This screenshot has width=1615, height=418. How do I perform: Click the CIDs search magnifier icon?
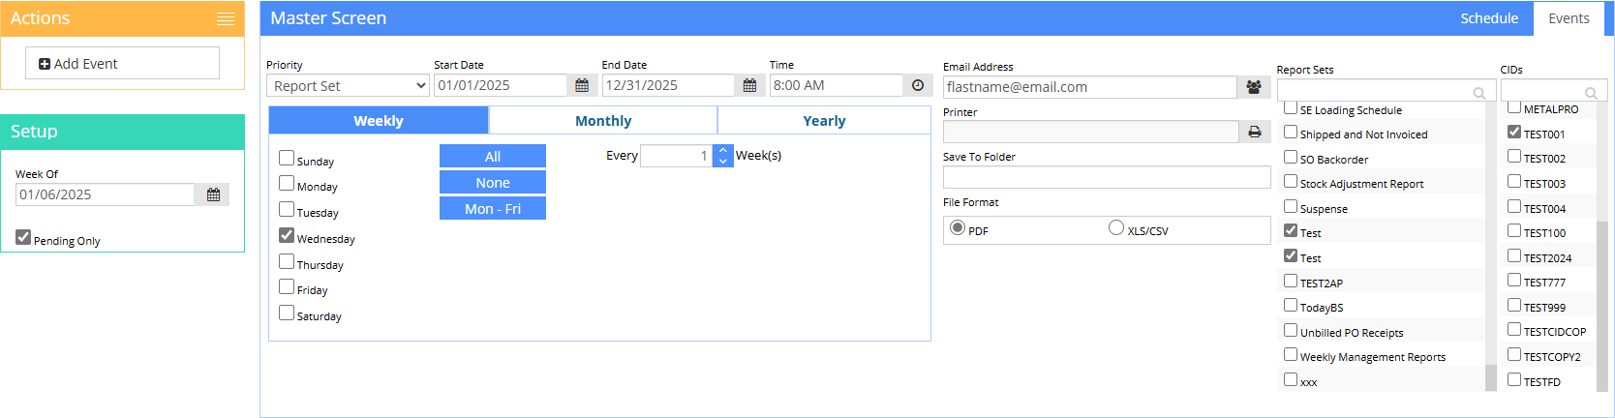(x=1591, y=93)
